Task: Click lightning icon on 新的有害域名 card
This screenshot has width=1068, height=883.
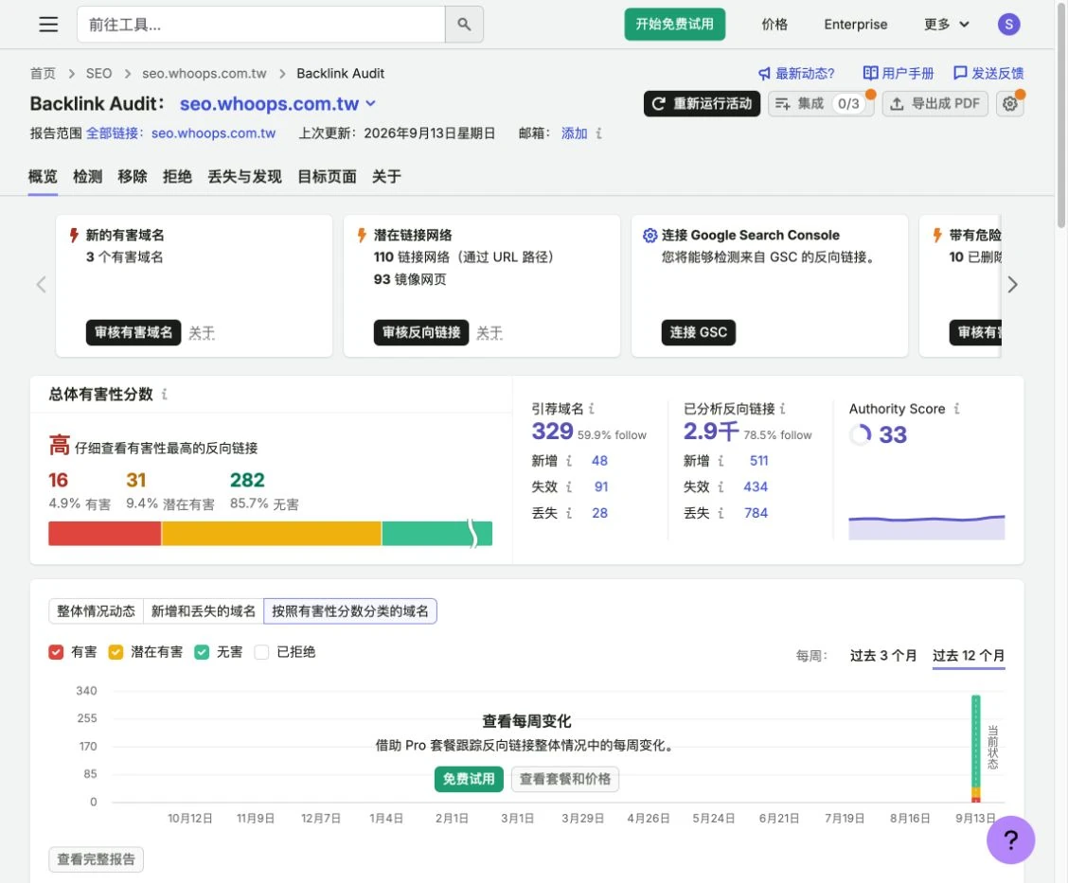Action: click(x=74, y=236)
